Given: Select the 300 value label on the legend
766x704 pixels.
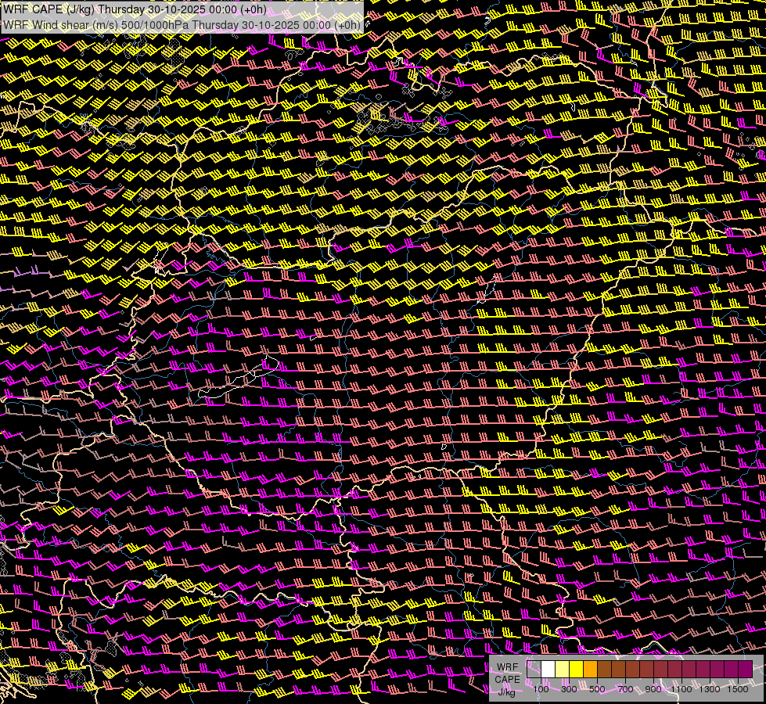Looking at the screenshot, I should pos(569,689).
